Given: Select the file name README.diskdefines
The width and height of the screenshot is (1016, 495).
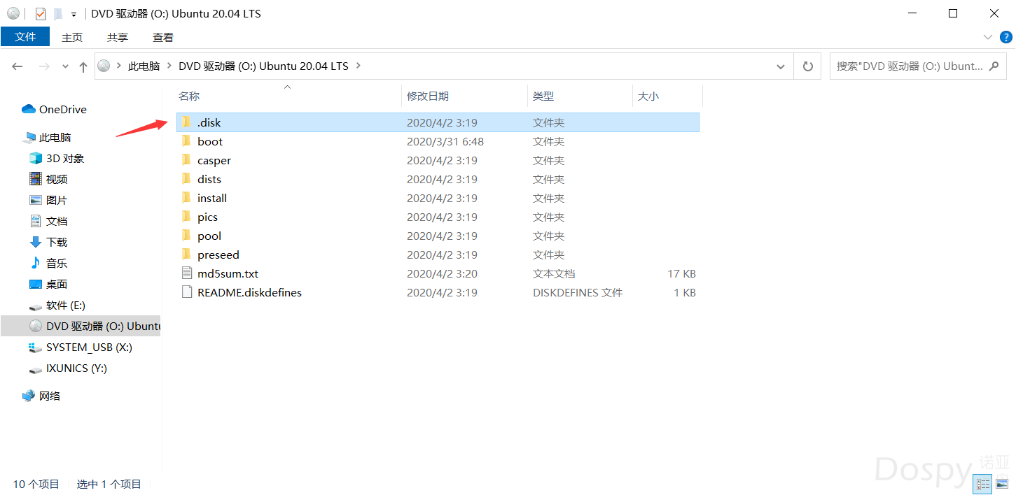Looking at the screenshot, I should tap(249, 292).
